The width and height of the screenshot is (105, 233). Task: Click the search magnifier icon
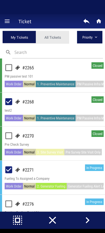[x=8, y=52]
